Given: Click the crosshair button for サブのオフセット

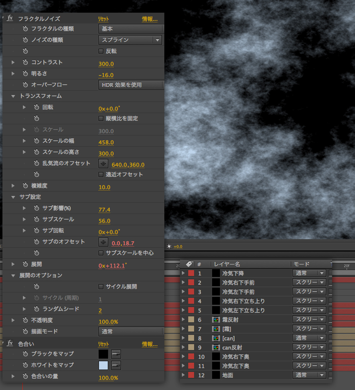Looking at the screenshot, I should (x=103, y=242).
